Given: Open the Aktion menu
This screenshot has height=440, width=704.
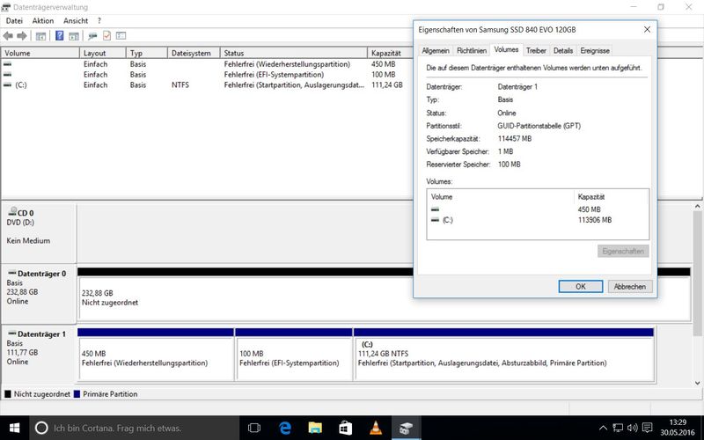Looking at the screenshot, I should [x=42, y=20].
